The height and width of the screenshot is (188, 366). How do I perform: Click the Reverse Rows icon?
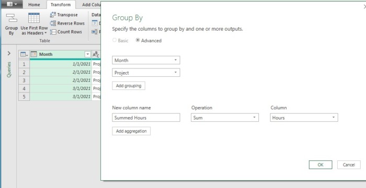pos(53,23)
